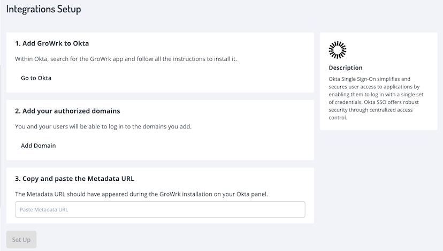This screenshot has width=443, height=251.
Task: Click the Okta sunburst logo icon
Action: (338, 50)
